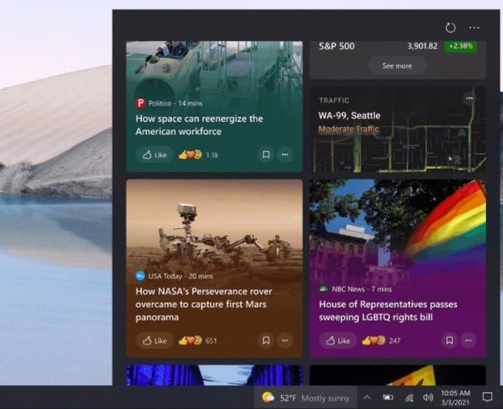Viewport: 503px width, 409px height.
Task: Like the NBC News LGBTQ rights bill article
Action: pos(338,341)
